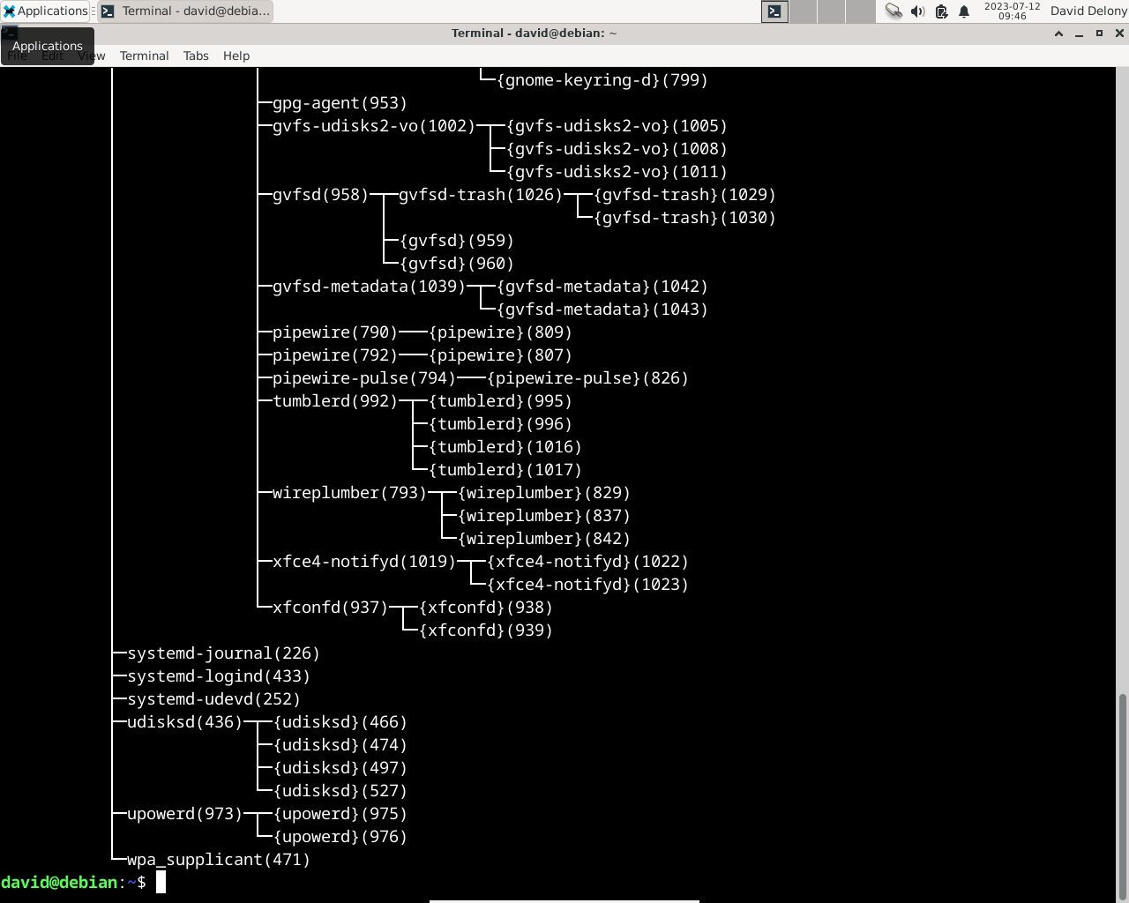Open the Applications menu in the panel
Viewport: 1129px width, 903px height.
pos(45,11)
